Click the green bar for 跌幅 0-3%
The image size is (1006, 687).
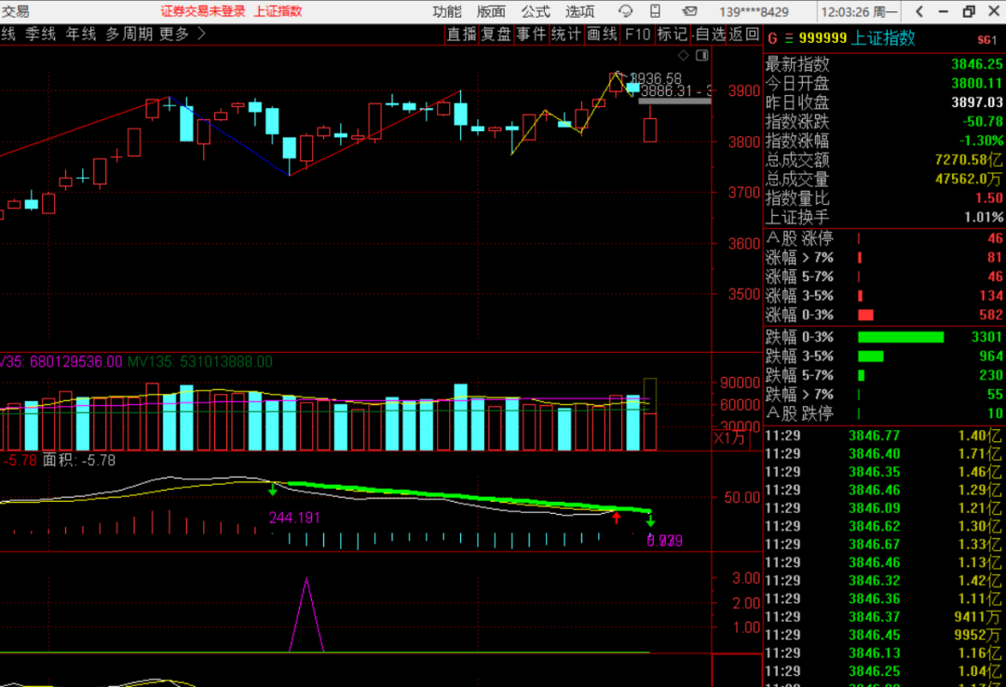(901, 337)
